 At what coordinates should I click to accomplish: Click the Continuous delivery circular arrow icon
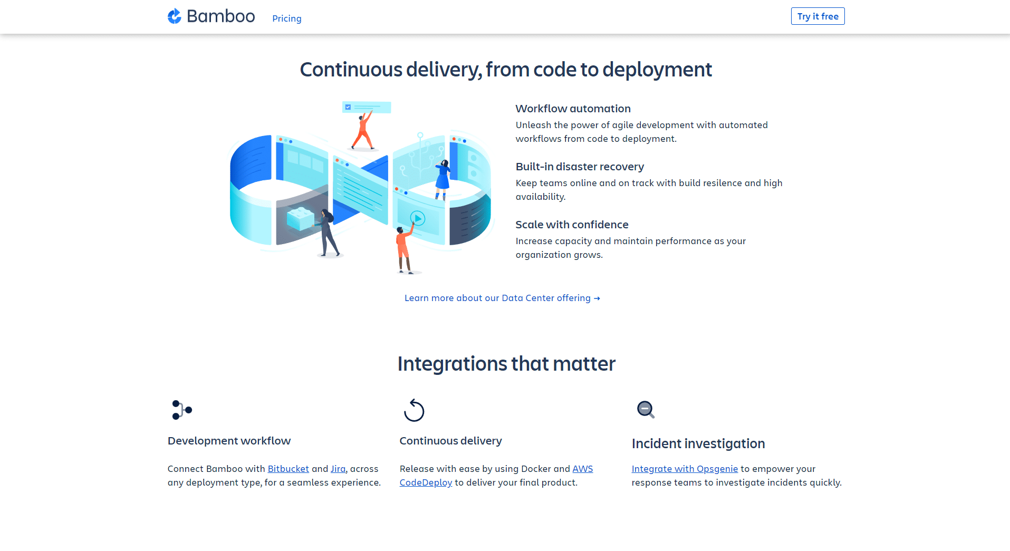414,410
